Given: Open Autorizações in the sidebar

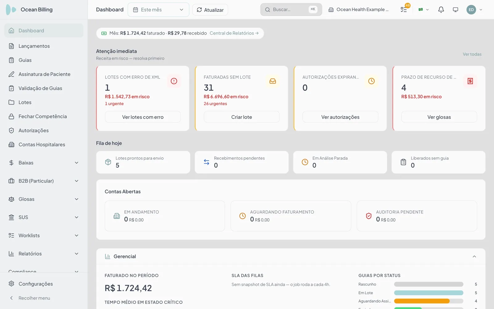Looking at the screenshot, I should (44, 130).
